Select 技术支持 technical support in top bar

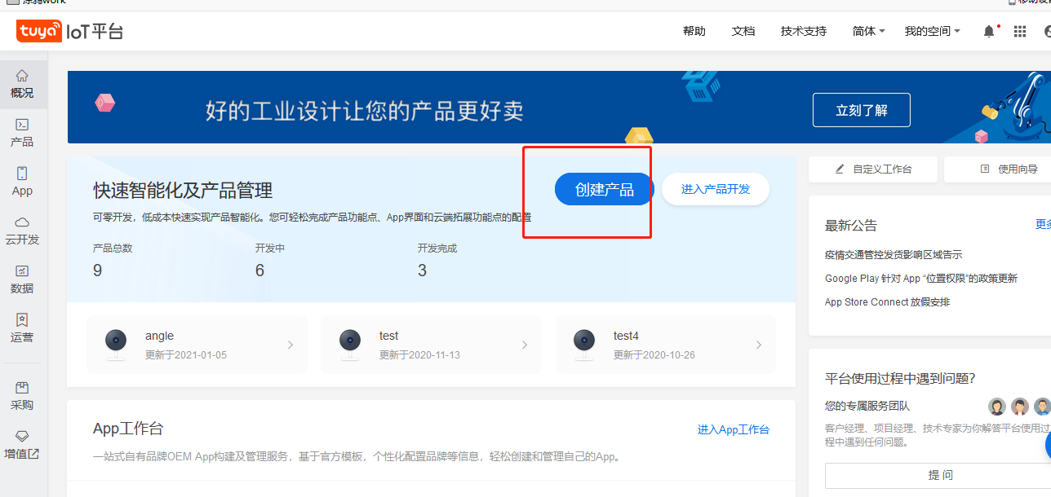(803, 31)
